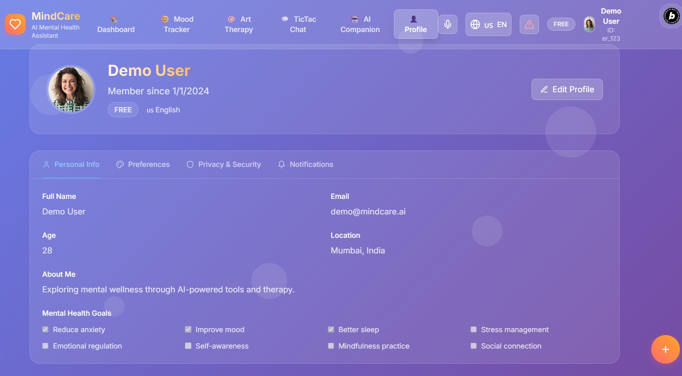The height and width of the screenshot is (376, 682).
Task: Click the warning triangle alert icon
Action: [529, 24]
